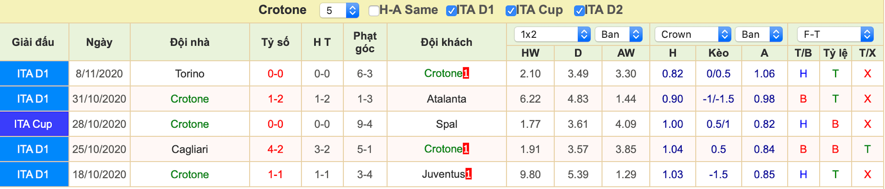
Task: Click the red card icon beside Juventus
Action: [x=468, y=174]
